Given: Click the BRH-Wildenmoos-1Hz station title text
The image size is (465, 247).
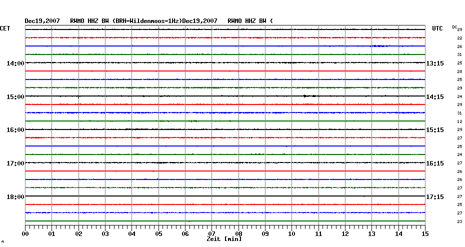Looking at the screenshot, I should [x=147, y=21].
